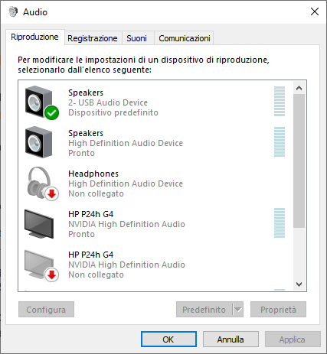Viewport: 327px width, 354px height.
Task: Open the Registrazione tab
Action: tap(93, 38)
